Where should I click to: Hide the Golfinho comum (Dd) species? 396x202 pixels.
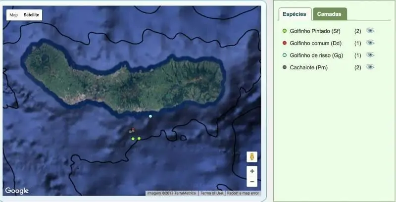pos(370,43)
